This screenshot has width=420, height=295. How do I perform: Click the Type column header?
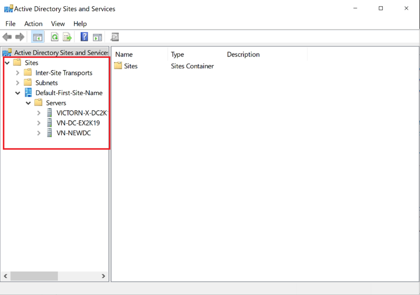coord(178,55)
